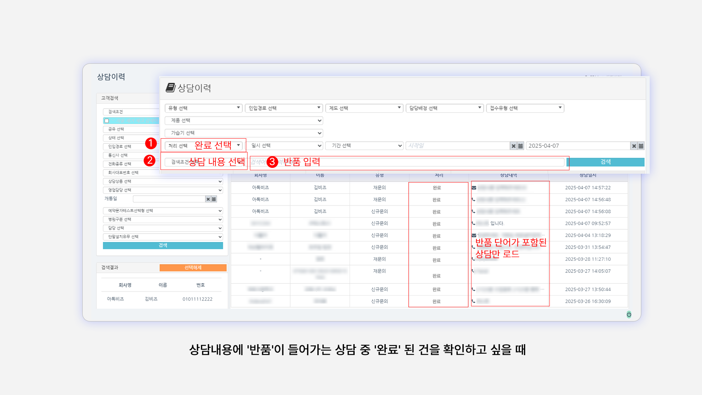702x395 pixels.
Task: Open calendar icon beside 2025-04-07 date
Action: (641, 146)
